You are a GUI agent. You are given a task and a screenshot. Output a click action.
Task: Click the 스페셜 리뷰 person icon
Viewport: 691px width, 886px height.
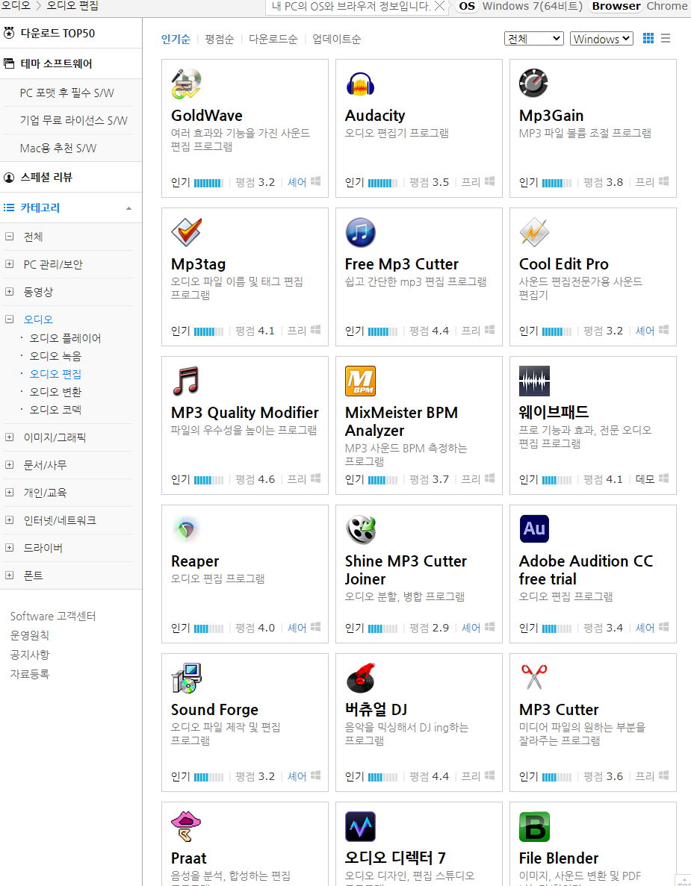coord(9,178)
